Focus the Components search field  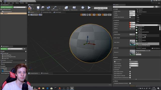click(20, 7)
